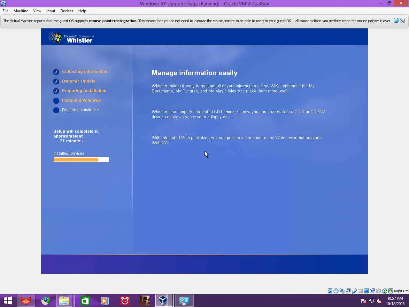Open the taskbar clock showing 10:57 AM

pos(395,301)
